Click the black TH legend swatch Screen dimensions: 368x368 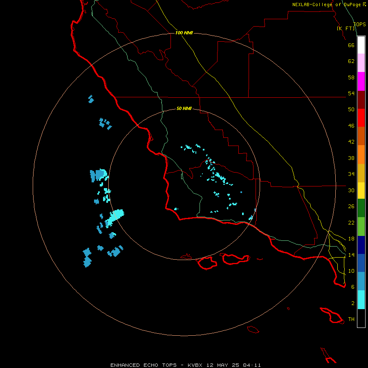pos(361,318)
